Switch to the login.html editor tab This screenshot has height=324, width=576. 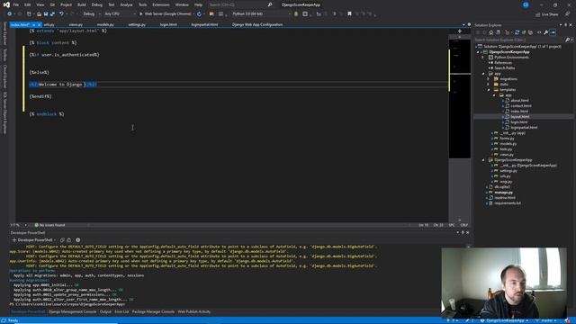click(x=168, y=24)
